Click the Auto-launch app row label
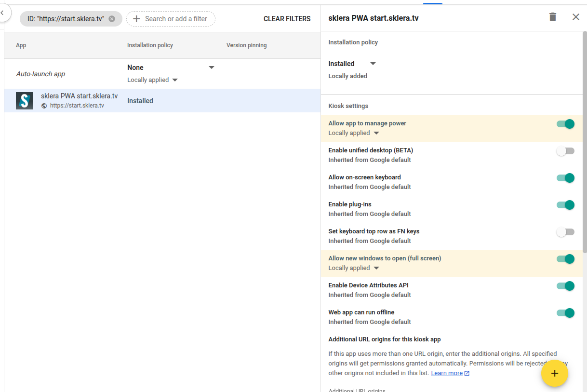 (x=40, y=74)
